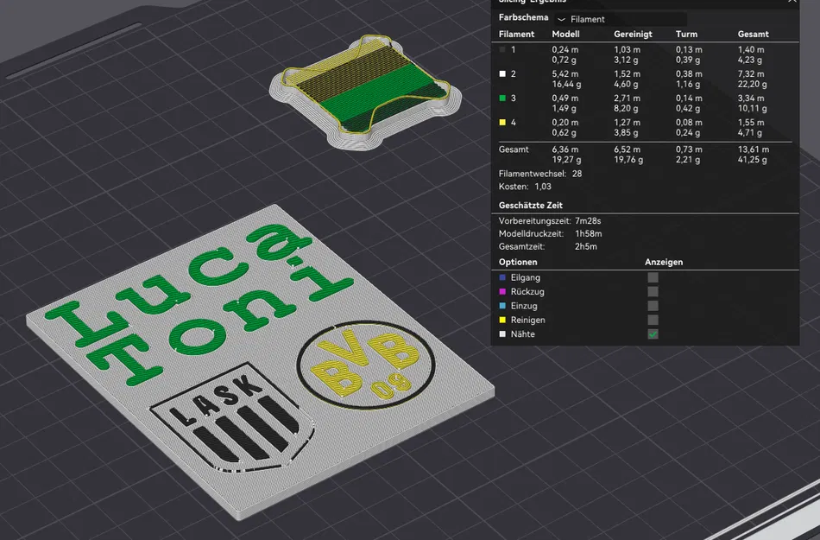Click the Vorbereitungszeit value 7m28s
This screenshot has width=820, height=540.
click(x=588, y=221)
